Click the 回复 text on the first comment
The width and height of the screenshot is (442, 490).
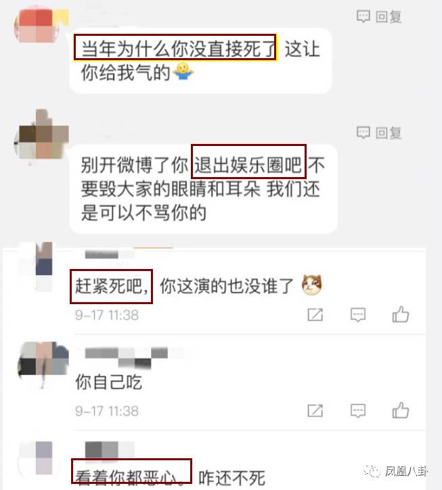[x=389, y=17]
